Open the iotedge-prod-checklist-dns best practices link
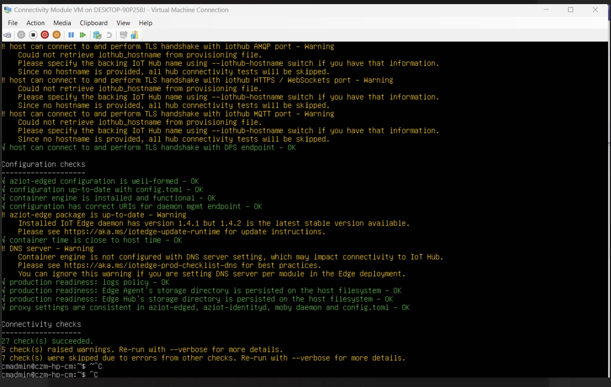Image resolution: width=611 pixels, height=387 pixels. [x=140, y=265]
